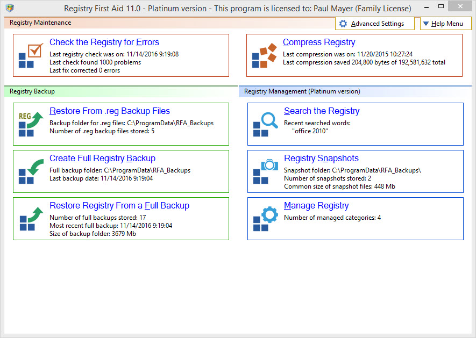This screenshot has width=476, height=338.
Task: Expand the Help Menu dropdown
Action: pos(442,24)
